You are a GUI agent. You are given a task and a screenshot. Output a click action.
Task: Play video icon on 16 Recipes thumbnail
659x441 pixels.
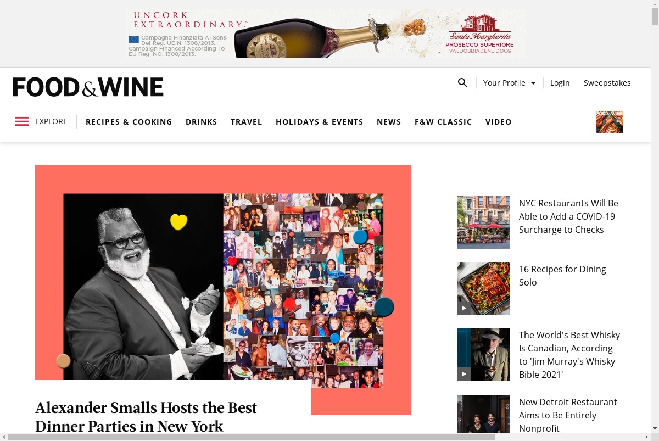click(464, 308)
